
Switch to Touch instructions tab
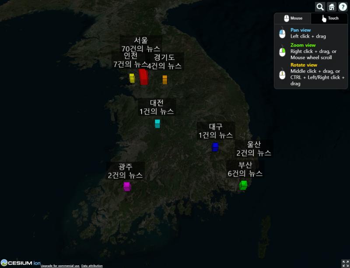[329, 18]
